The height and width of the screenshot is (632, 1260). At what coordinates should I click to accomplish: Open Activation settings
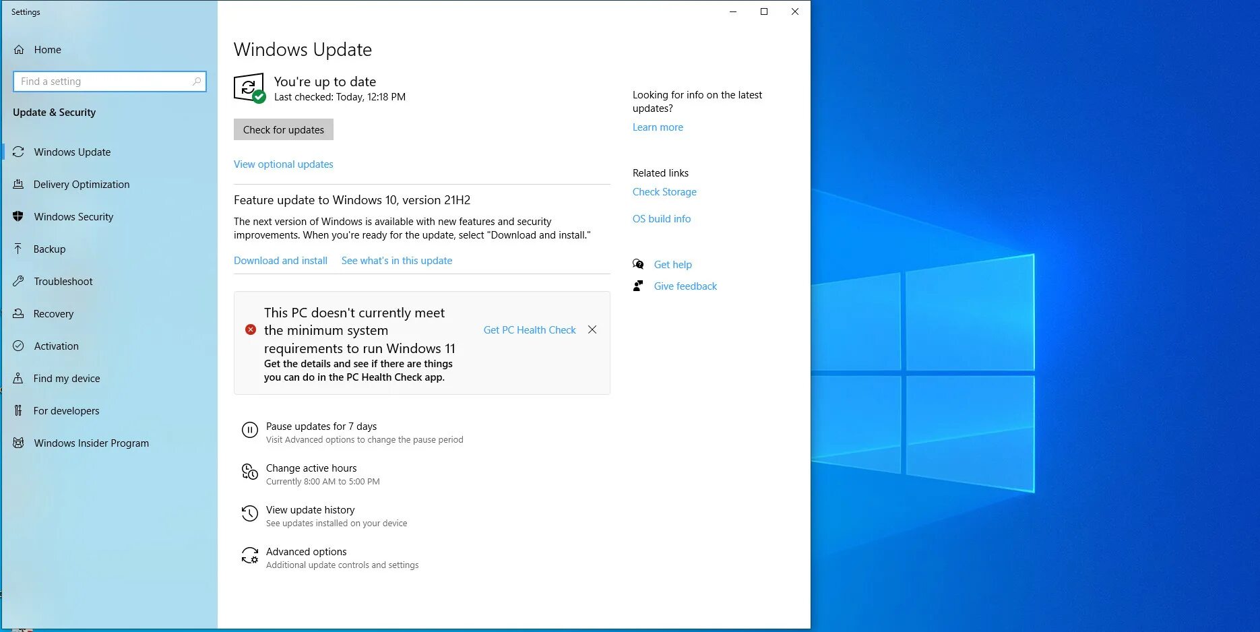pyautogui.click(x=56, y=346)
